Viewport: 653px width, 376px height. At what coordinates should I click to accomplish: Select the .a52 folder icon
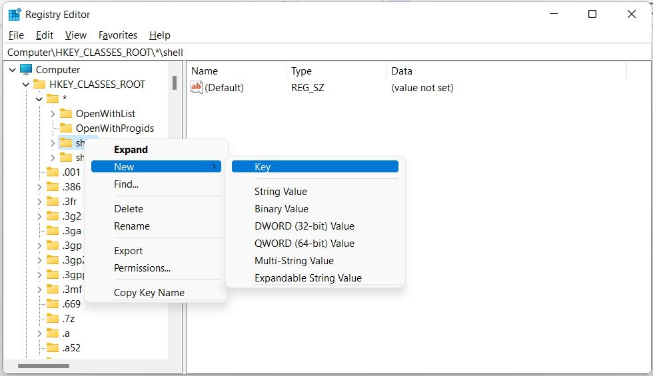pyautogui.click(x=53, y=347)
